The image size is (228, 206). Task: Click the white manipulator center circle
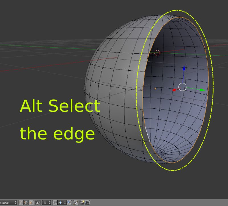182,87
